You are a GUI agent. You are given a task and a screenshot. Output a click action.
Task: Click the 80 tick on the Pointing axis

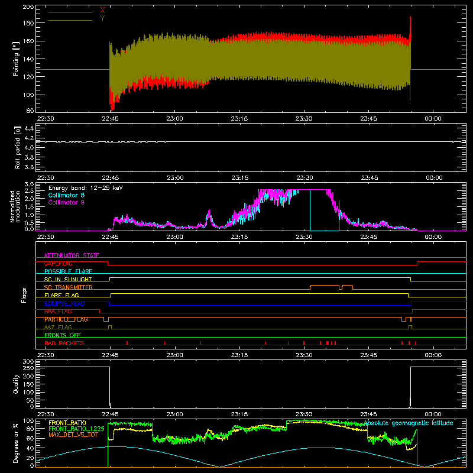click(30, 111)
